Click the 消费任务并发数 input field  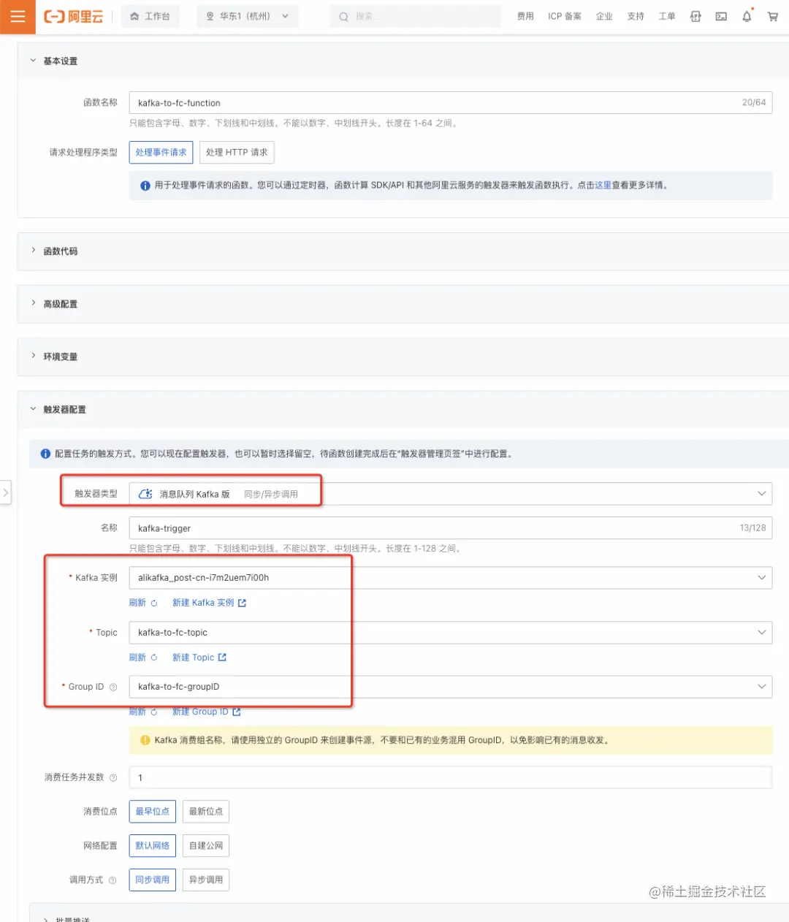point(450,777)
